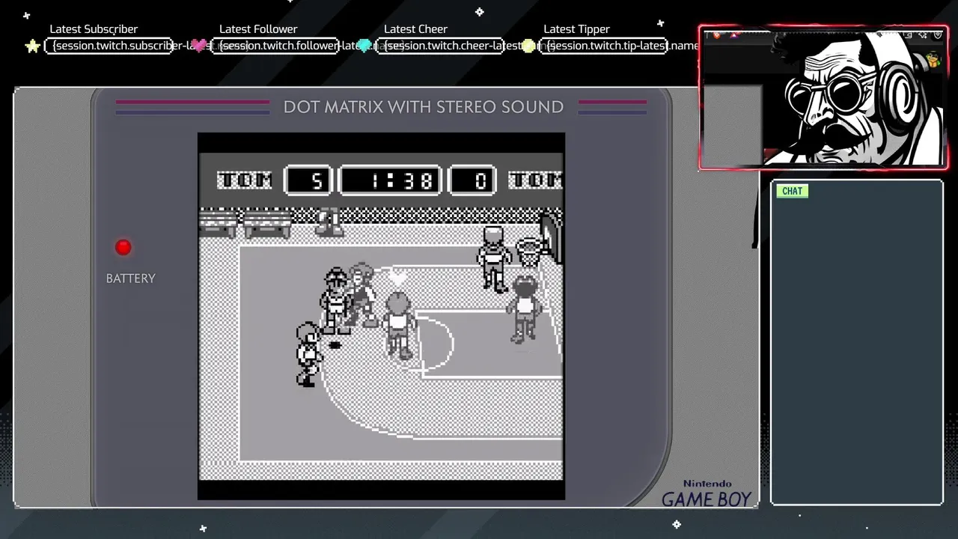
Task: Click the basketball on the court floor
Action: pos(335,345)
